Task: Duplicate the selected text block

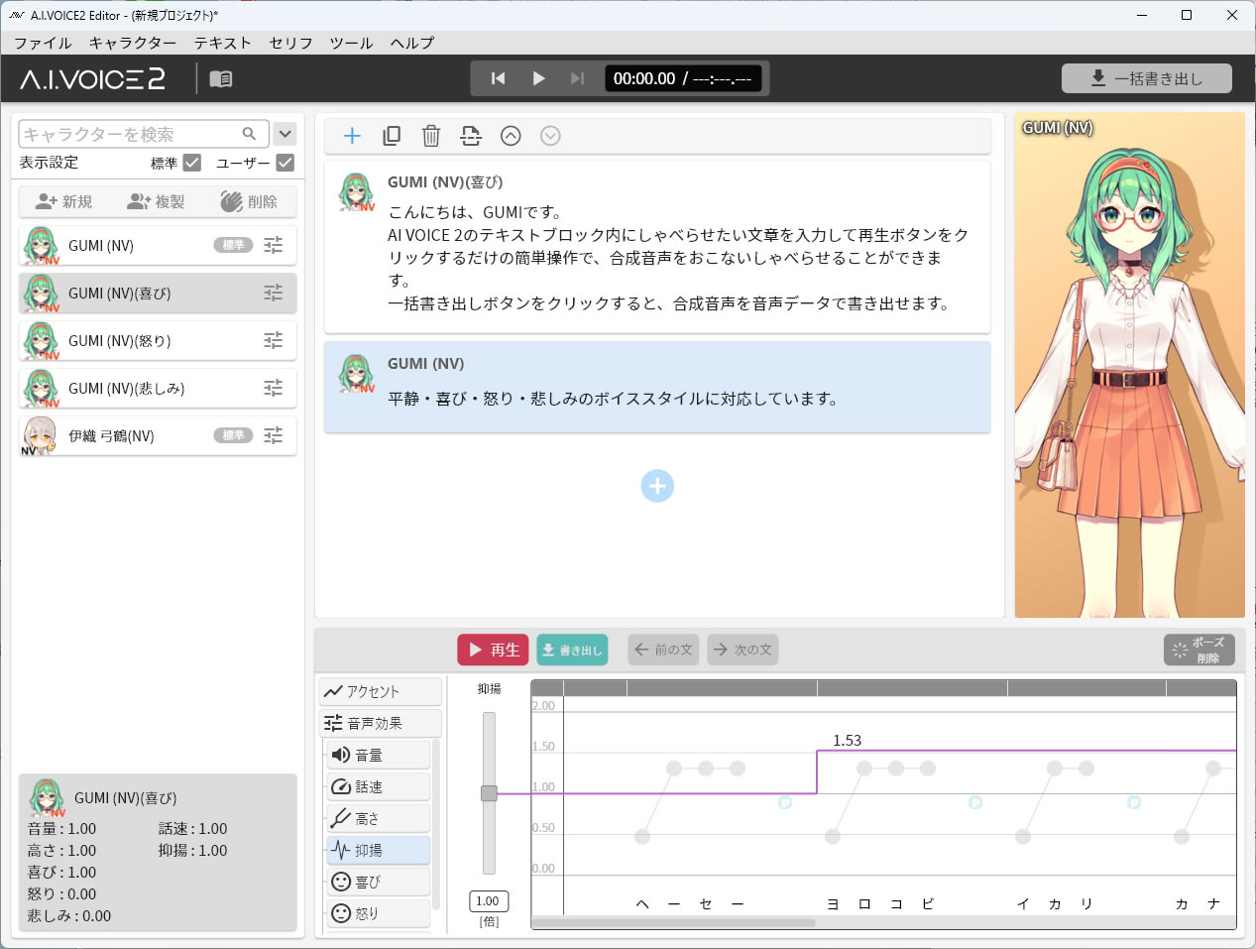Action: point(392,136)
